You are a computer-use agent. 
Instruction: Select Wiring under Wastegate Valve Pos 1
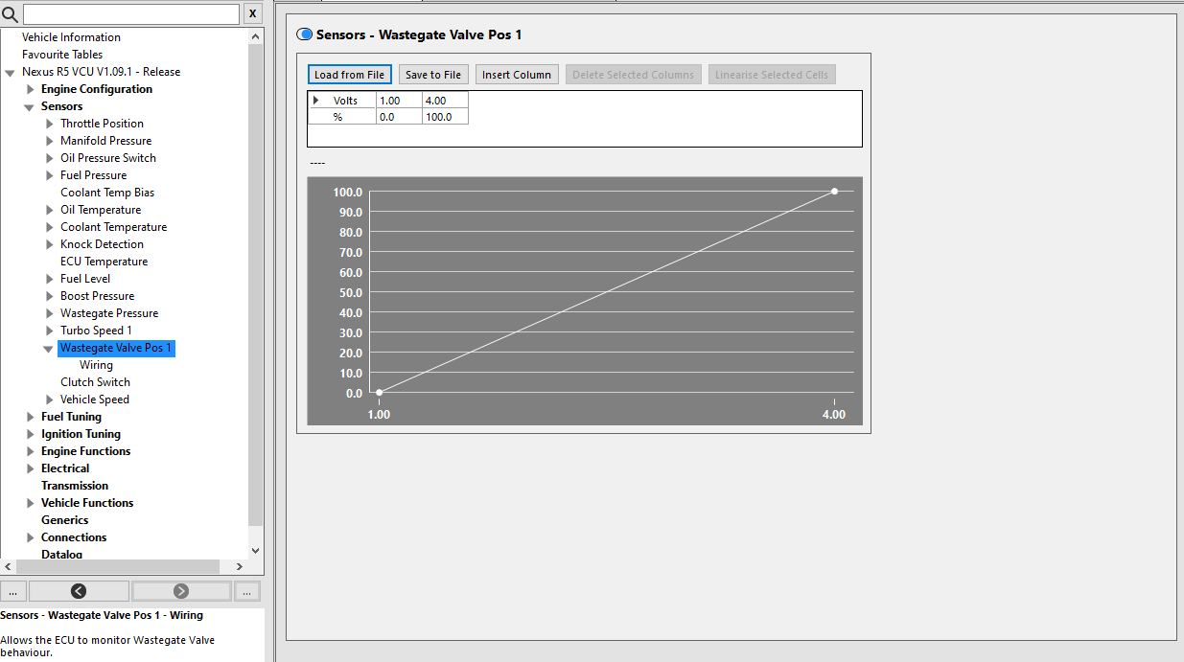pos(96,365)
